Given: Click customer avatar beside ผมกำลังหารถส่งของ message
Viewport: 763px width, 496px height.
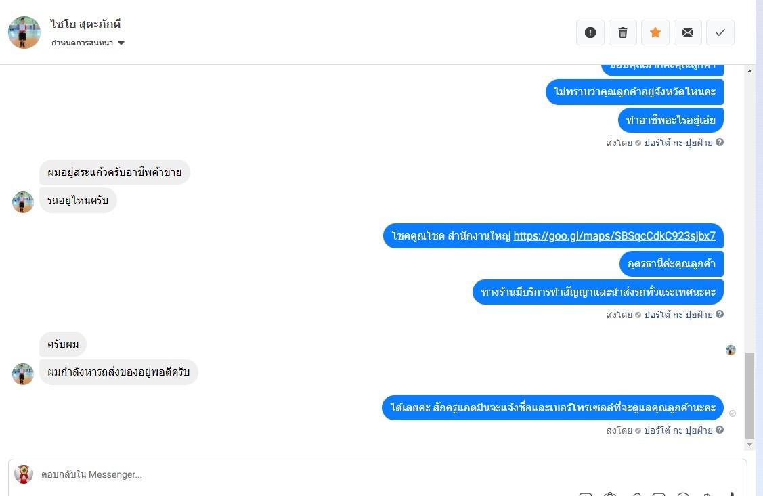Looking at the screenshot, I should (x=23, y=374).
